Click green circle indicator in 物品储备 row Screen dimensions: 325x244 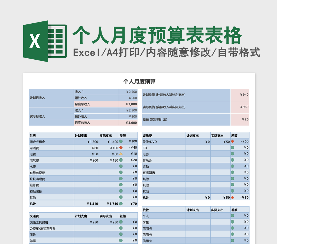pos(121,191)
